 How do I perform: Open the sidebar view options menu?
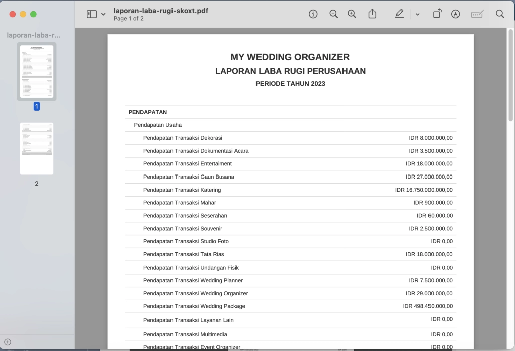pos(103,14)
